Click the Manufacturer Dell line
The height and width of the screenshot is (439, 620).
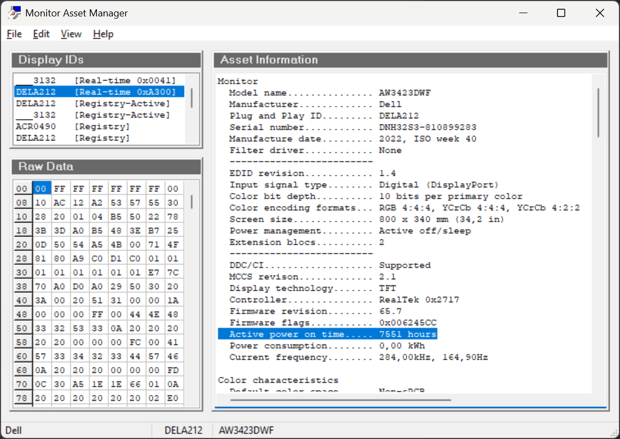coord(315,105)
